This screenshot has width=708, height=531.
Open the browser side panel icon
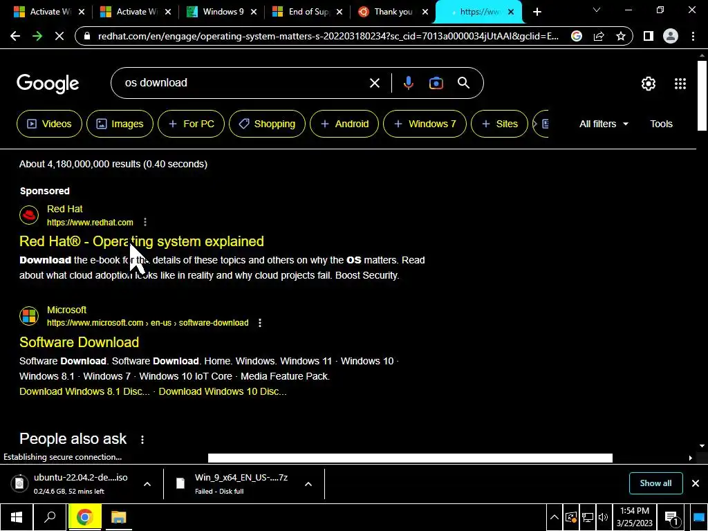[x=649, y=36]
